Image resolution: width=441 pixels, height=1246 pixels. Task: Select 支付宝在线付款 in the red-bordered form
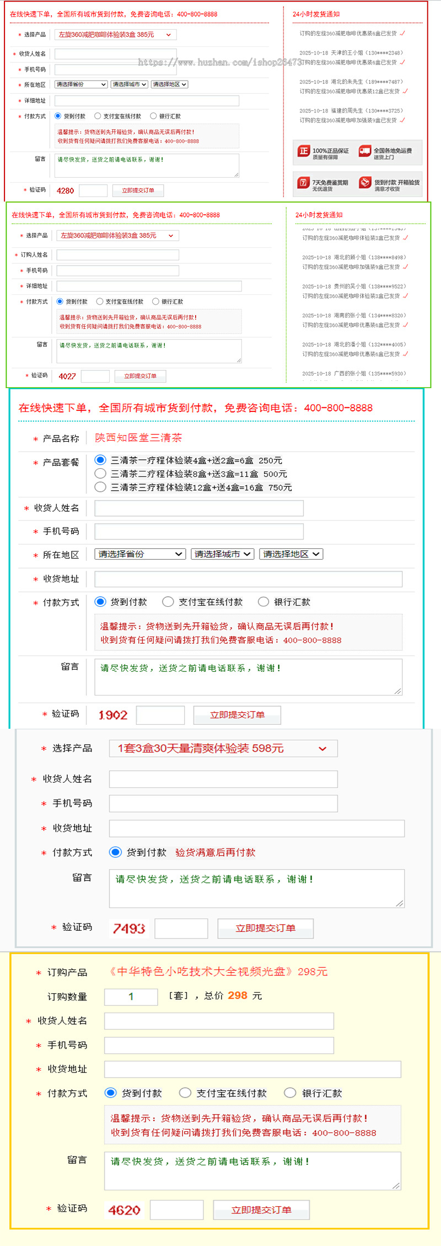98,116
